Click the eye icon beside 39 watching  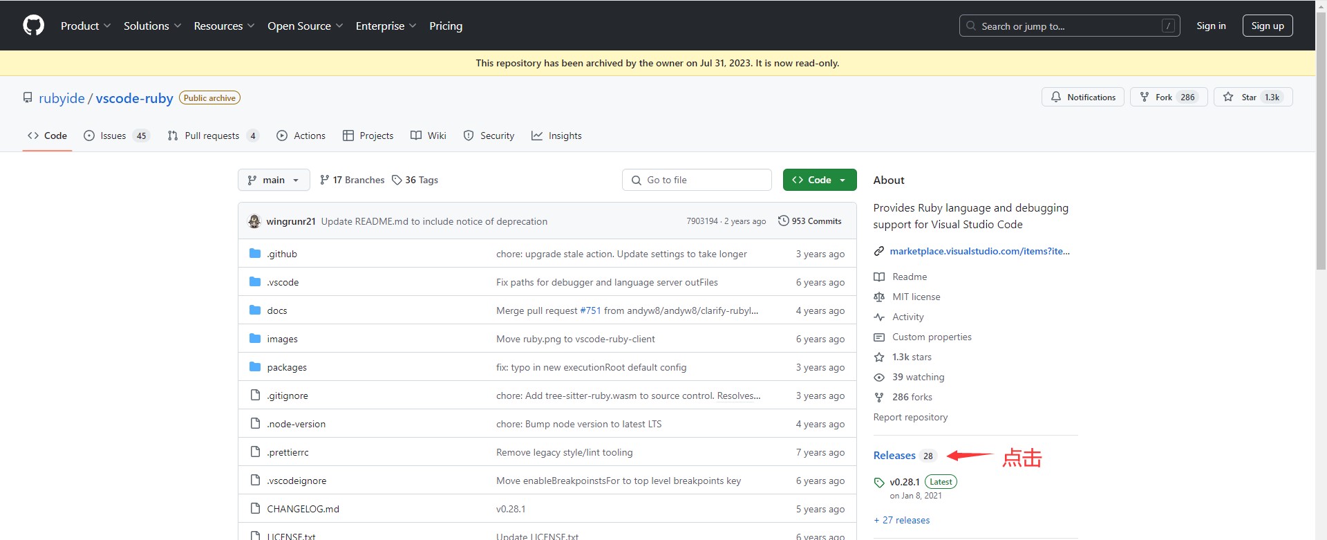(879, 377)
